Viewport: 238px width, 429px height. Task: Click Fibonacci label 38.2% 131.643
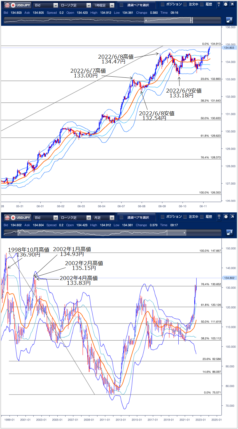[x=211, y=100]
